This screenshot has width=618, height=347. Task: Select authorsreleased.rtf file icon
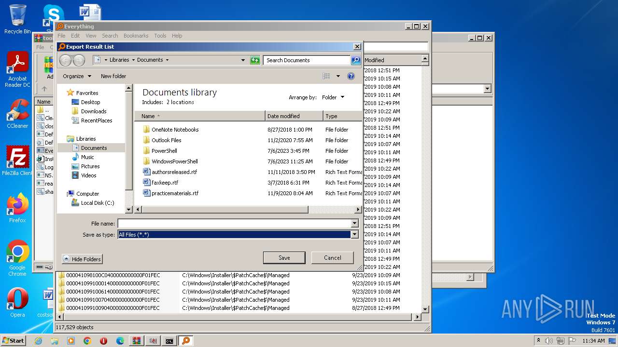[x=147, y=172]
